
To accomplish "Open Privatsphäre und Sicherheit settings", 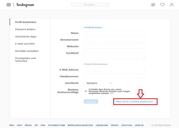I will [x=26, y=60].
